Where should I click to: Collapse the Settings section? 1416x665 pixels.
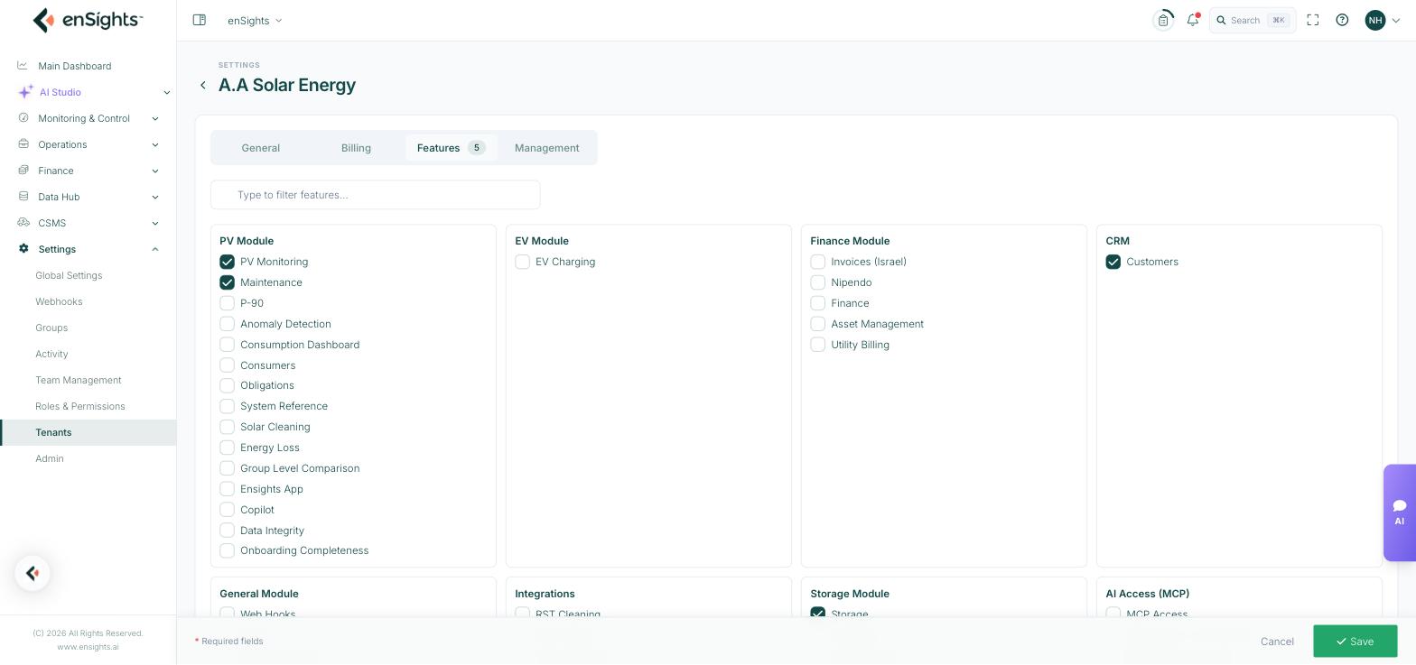pos(154,249)
